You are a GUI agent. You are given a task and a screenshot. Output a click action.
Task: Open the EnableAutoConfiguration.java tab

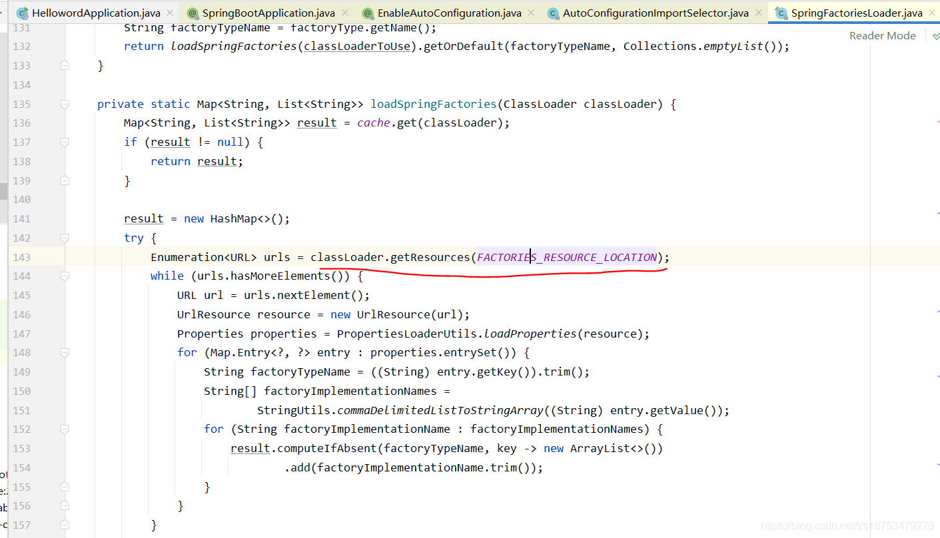point(449,13)
